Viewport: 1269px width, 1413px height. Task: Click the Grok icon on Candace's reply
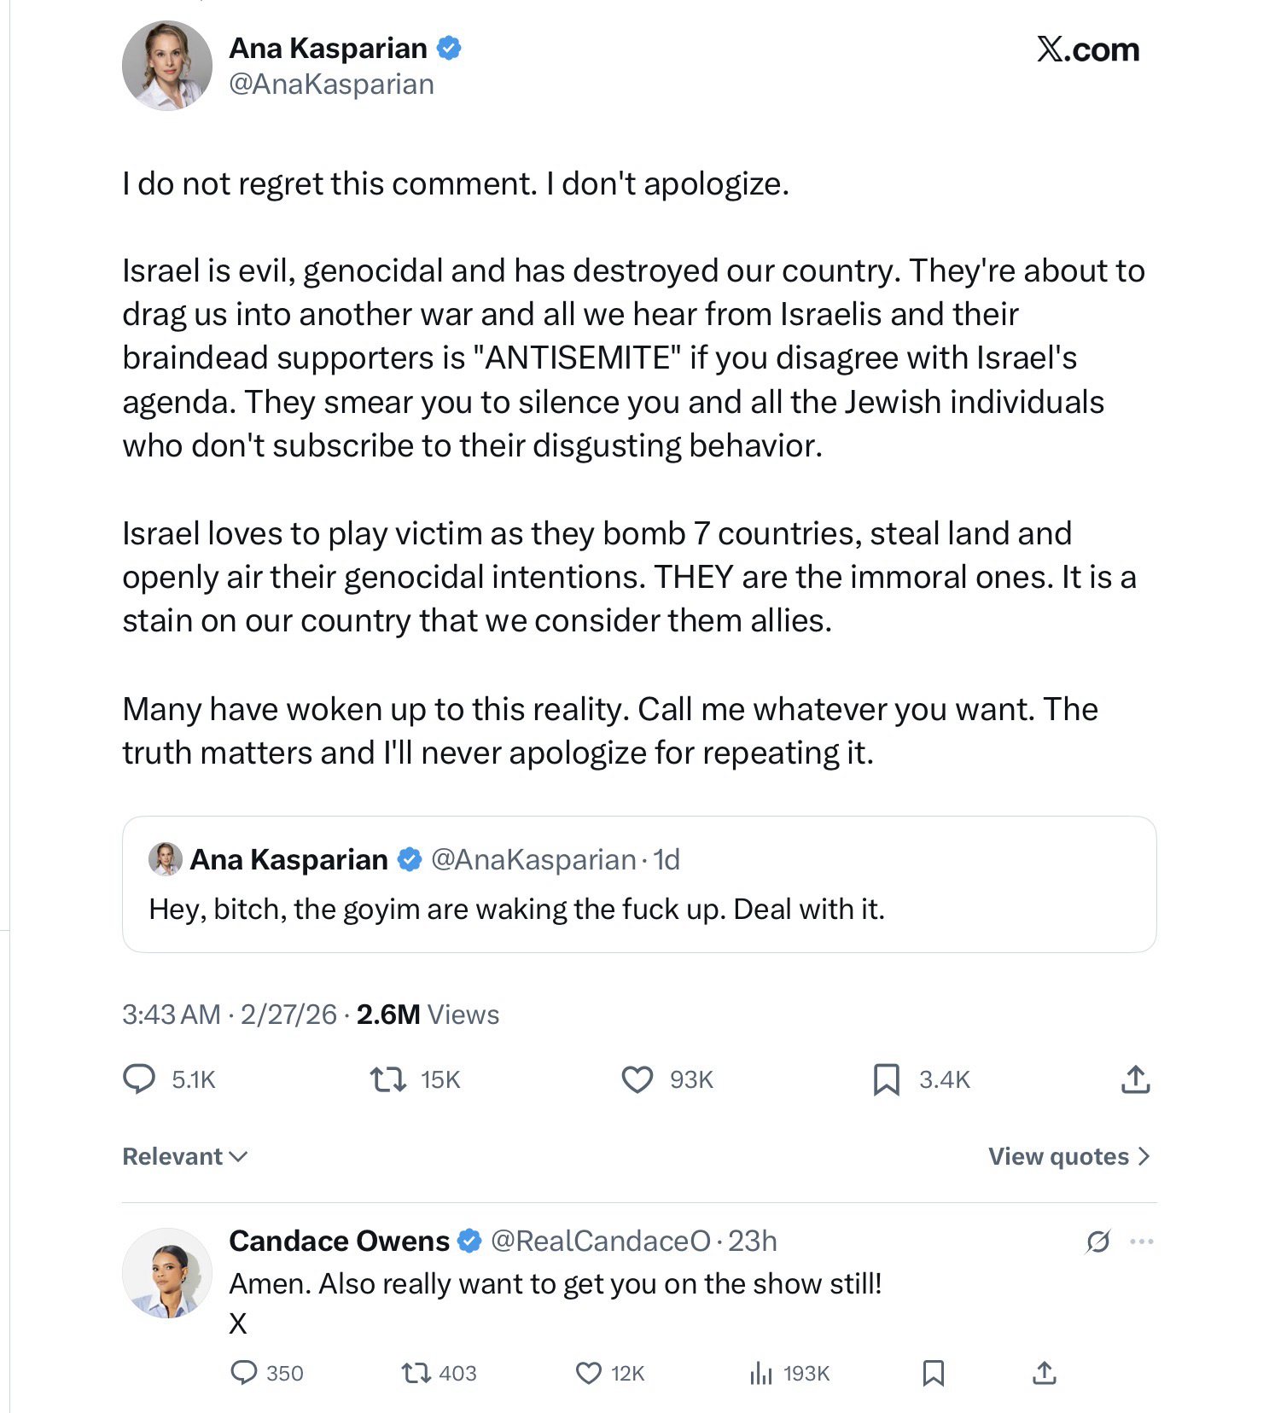coord(1097,1241)
